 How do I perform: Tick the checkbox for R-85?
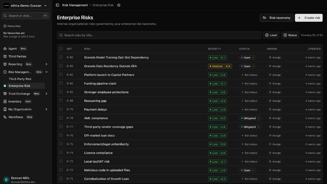[61, 57]
